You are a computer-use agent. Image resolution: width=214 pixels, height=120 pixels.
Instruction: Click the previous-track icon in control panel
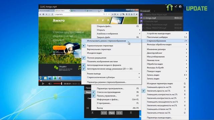pyautogui.click(x=88, y=108)
